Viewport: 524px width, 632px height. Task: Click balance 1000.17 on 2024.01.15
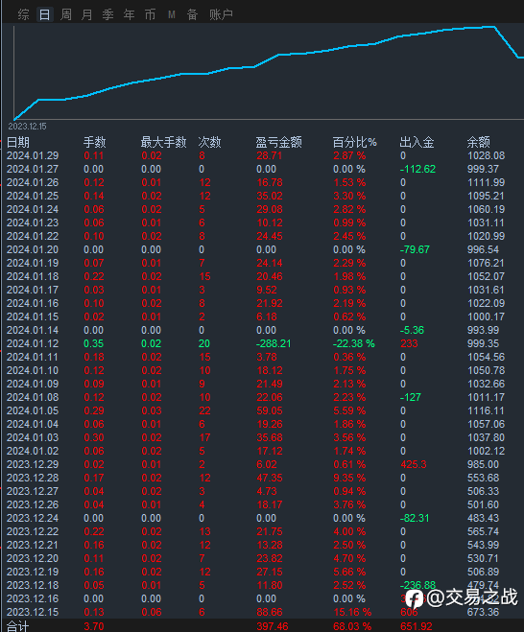[486, 316]
